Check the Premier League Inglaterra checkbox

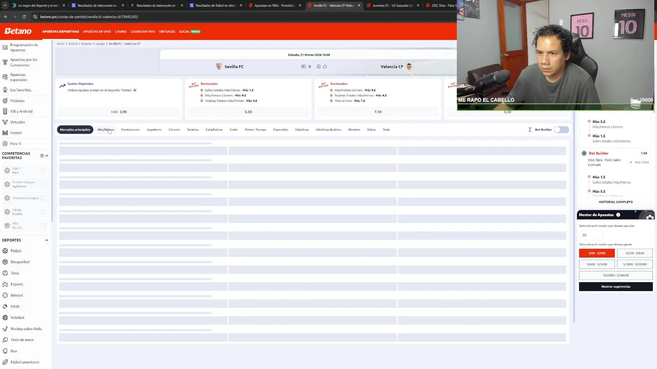pyautogui.click(x=43, y=184)
